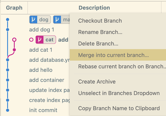Click Create Archive menu item

point(97,82)
